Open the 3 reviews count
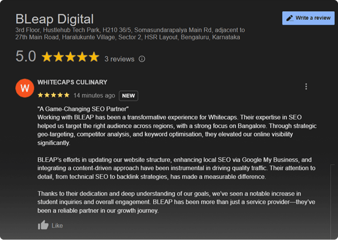Viewport: 338px width, 240px height. pos(119,59)
